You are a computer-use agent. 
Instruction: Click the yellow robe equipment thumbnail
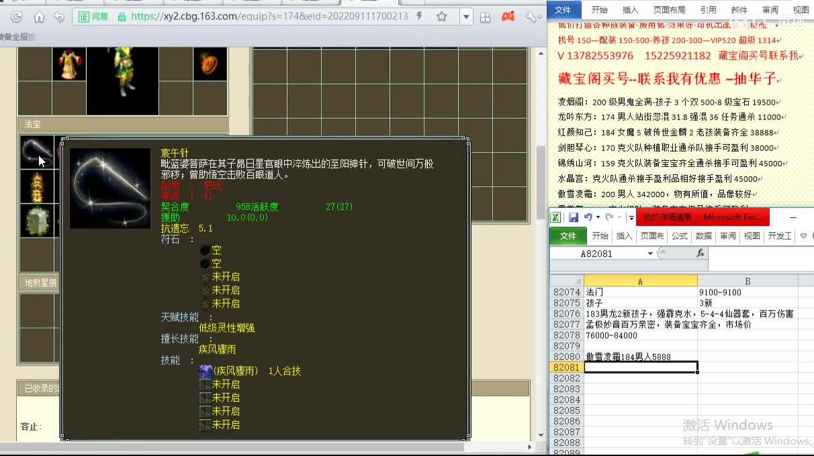[x=69, y=64]
